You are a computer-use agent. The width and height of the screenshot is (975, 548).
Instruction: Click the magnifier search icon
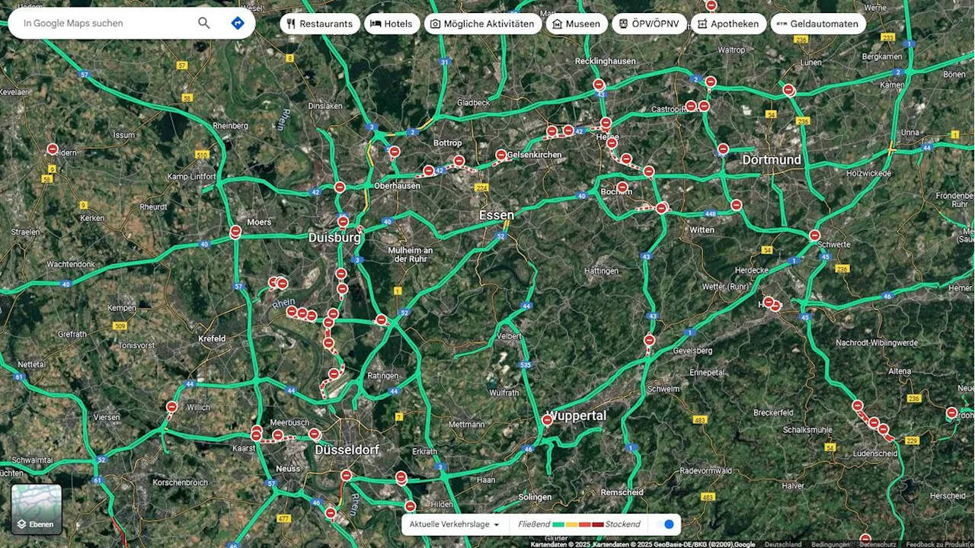click(x=204, y=23)
